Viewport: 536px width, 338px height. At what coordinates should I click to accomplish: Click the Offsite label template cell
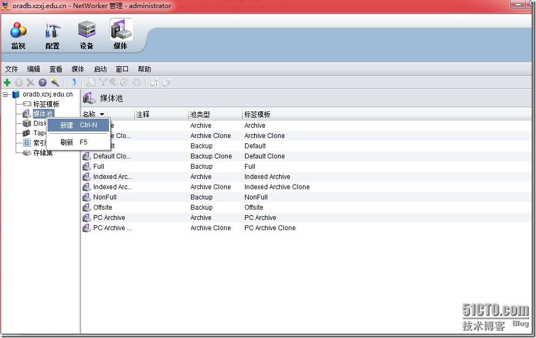[254, 208]
